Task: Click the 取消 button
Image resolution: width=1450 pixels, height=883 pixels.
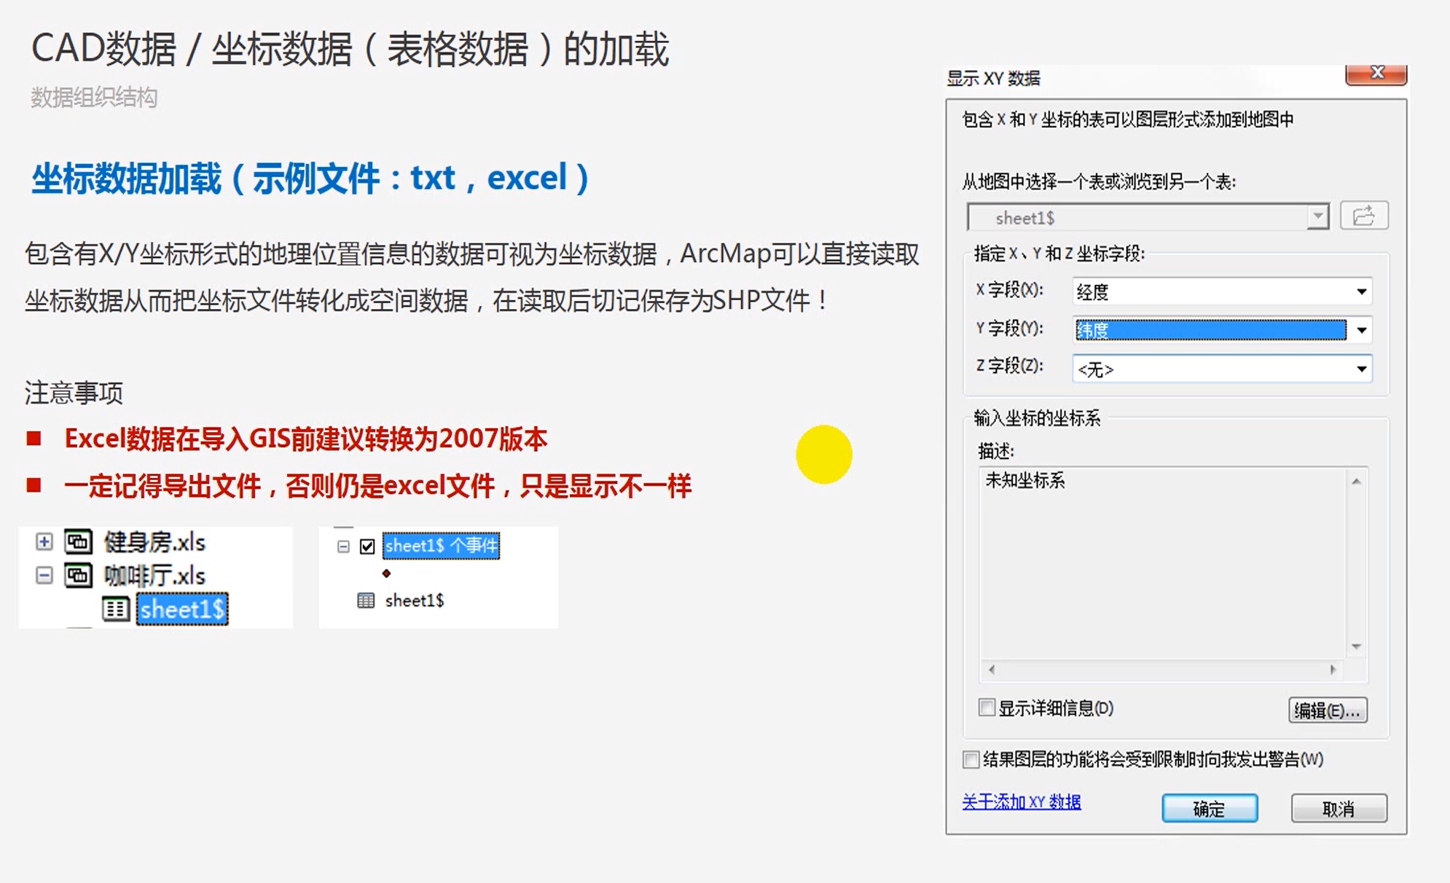Action: tap(1339, 809)
